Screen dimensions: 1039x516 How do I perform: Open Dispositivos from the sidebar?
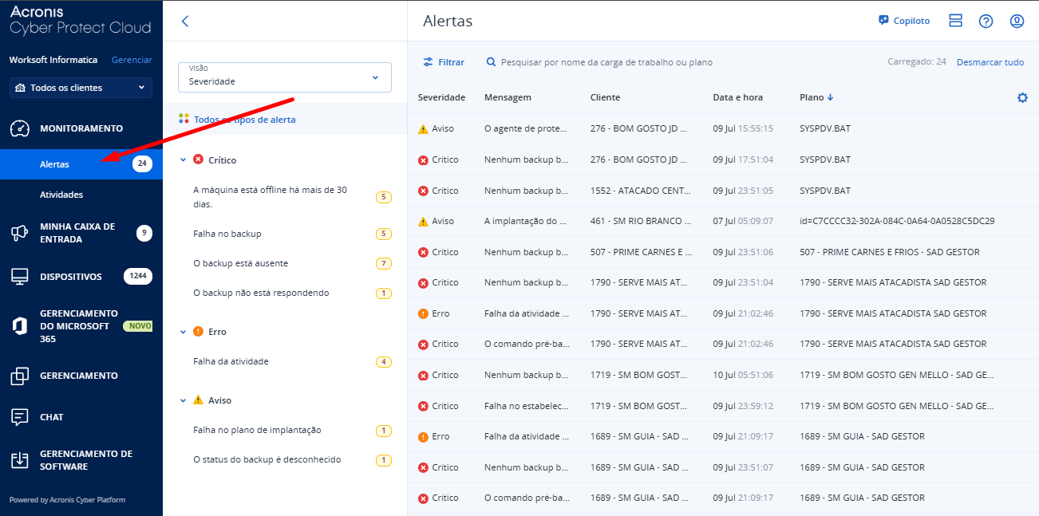point(71,277)
